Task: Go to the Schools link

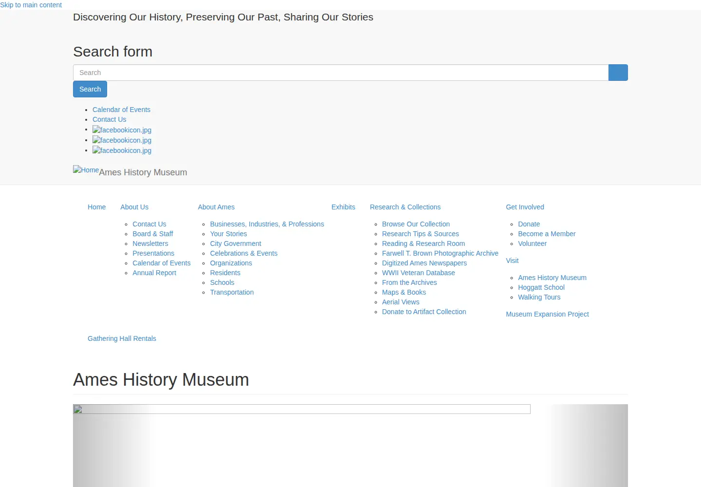Action: [x=222, y=282]
